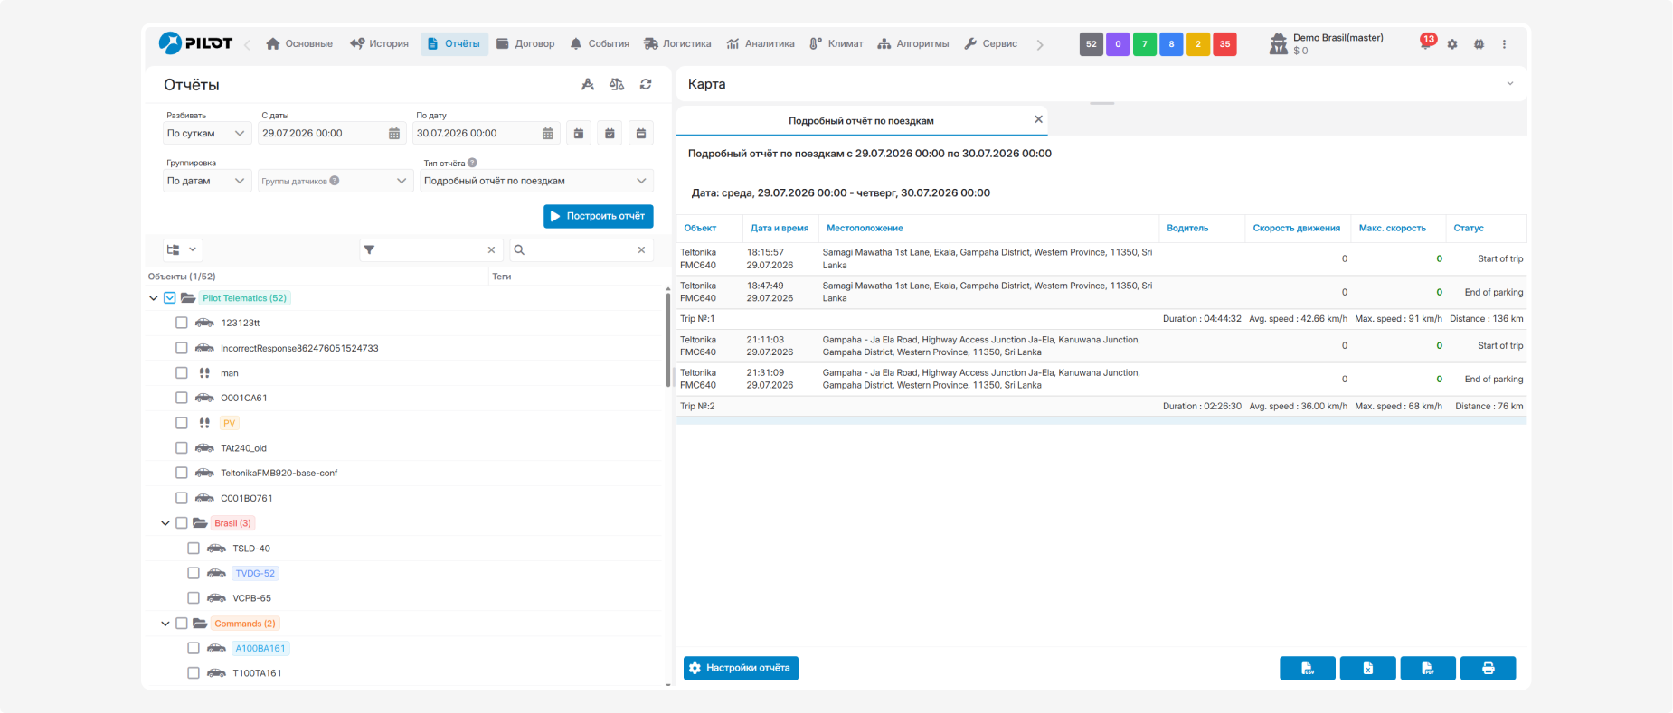1673x713 pixels.
Task: Export the report as PDF
Action: coord(1428,669)
